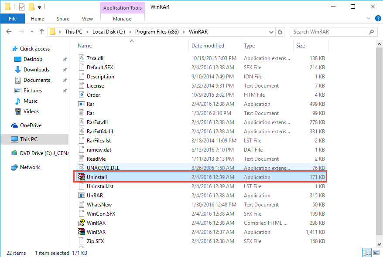Click the WinRAR application books icon
The image size is (383, 257).
(81, 232)
